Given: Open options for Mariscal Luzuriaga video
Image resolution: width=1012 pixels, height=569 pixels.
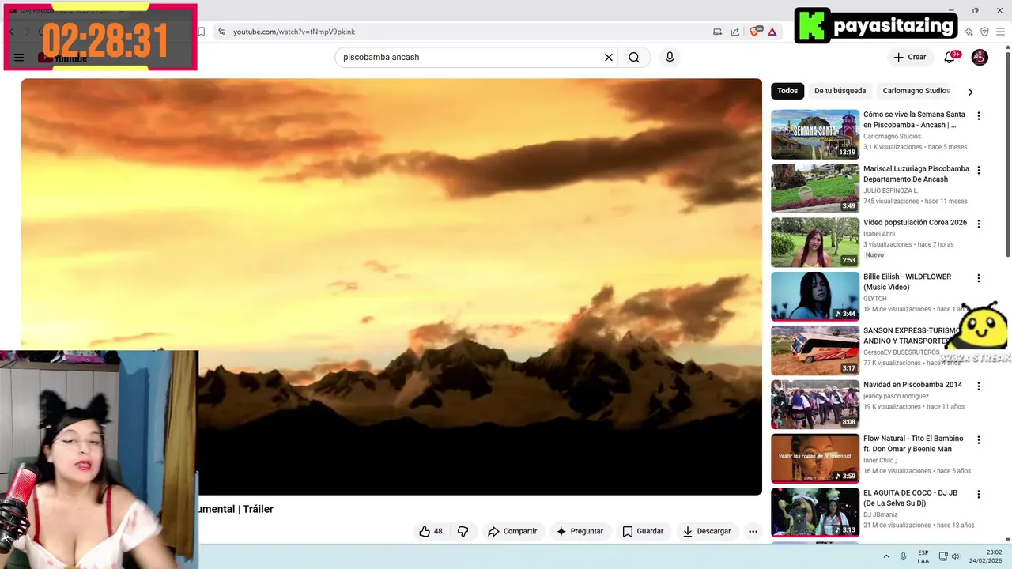Looking at the screenshot, I should click(x=979, y=170).
